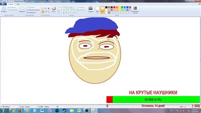Choose the diamond shape

coord(61,10)
